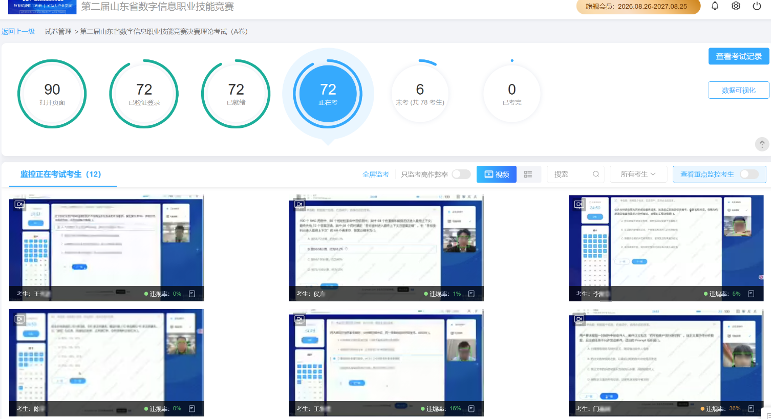This screenshot has width=771, height=419.
Task: Start 全屏监考 full-screen proctoring
Action: [376, 174]
